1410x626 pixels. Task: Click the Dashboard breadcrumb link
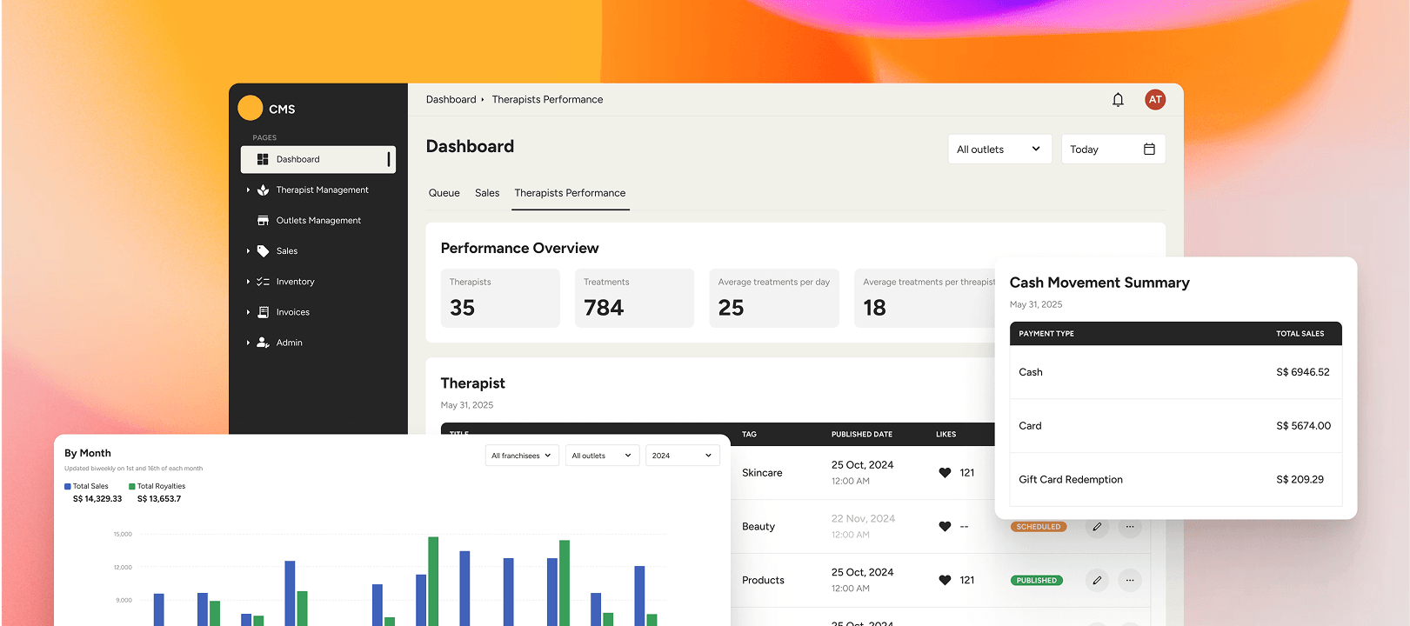coord(451,100)
